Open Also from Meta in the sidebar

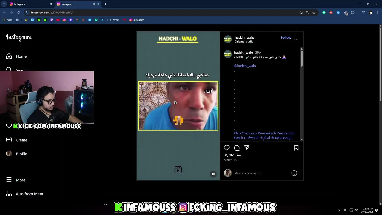(25, 194)
